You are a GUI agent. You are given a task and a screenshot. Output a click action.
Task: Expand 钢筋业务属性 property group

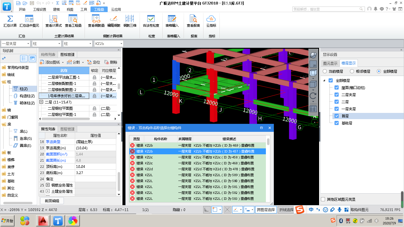(48, 185)
